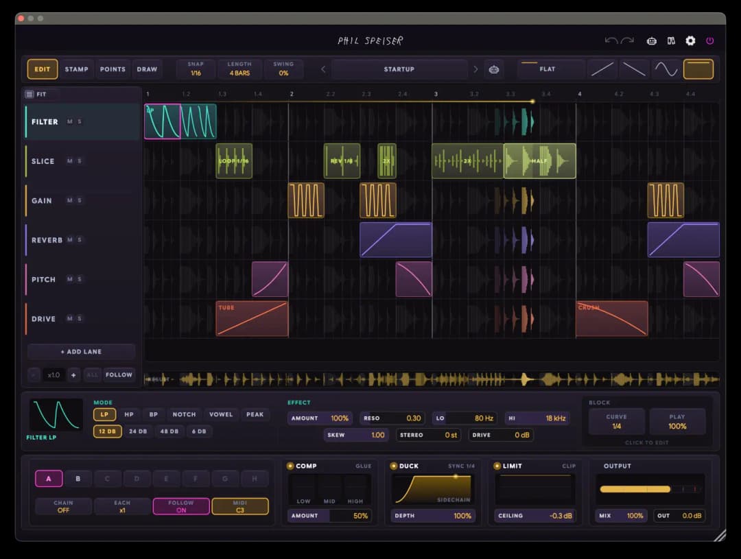Solo the PITCH lane

tap(80, 279)
